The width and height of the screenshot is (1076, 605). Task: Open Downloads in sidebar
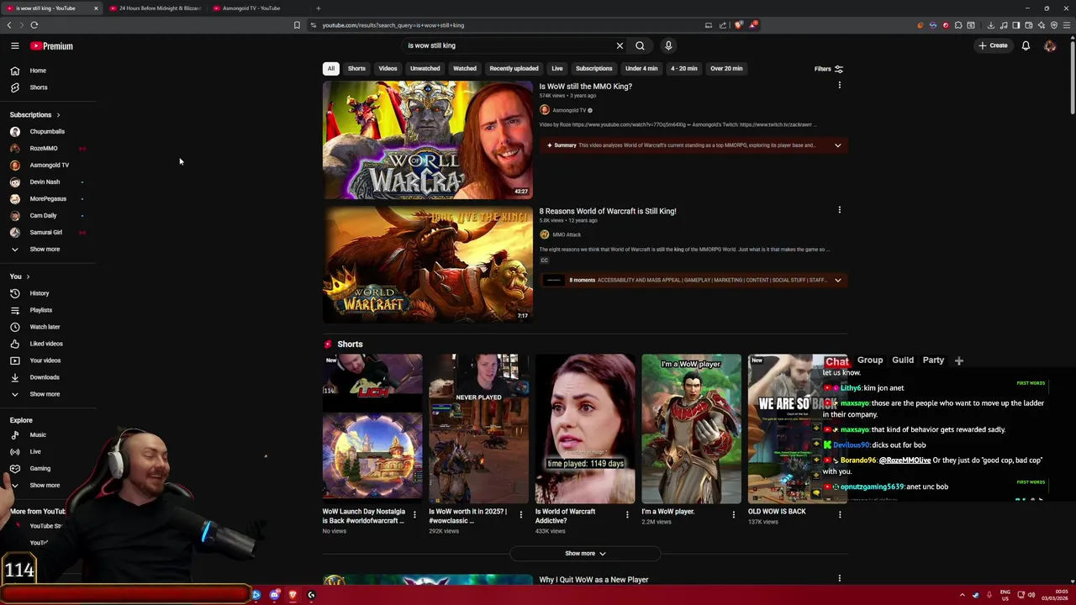(45, 377)
